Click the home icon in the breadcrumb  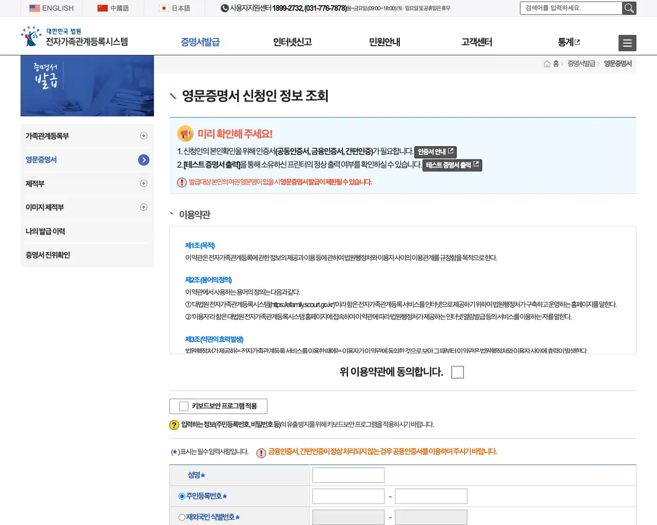click(x=547, y=64)
